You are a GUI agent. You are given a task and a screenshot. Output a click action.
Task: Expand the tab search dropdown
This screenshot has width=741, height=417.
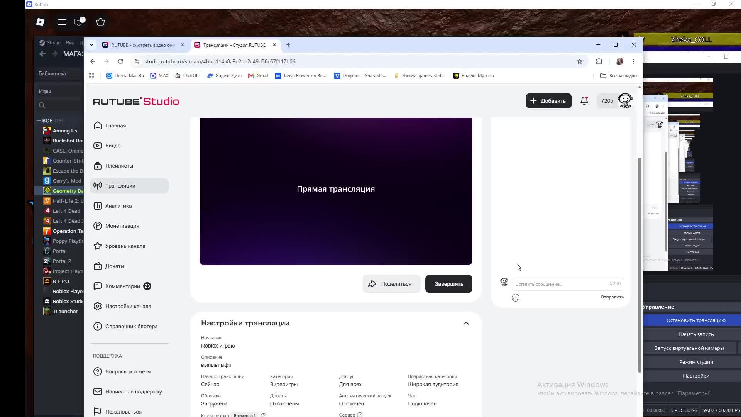pos(91,45)
